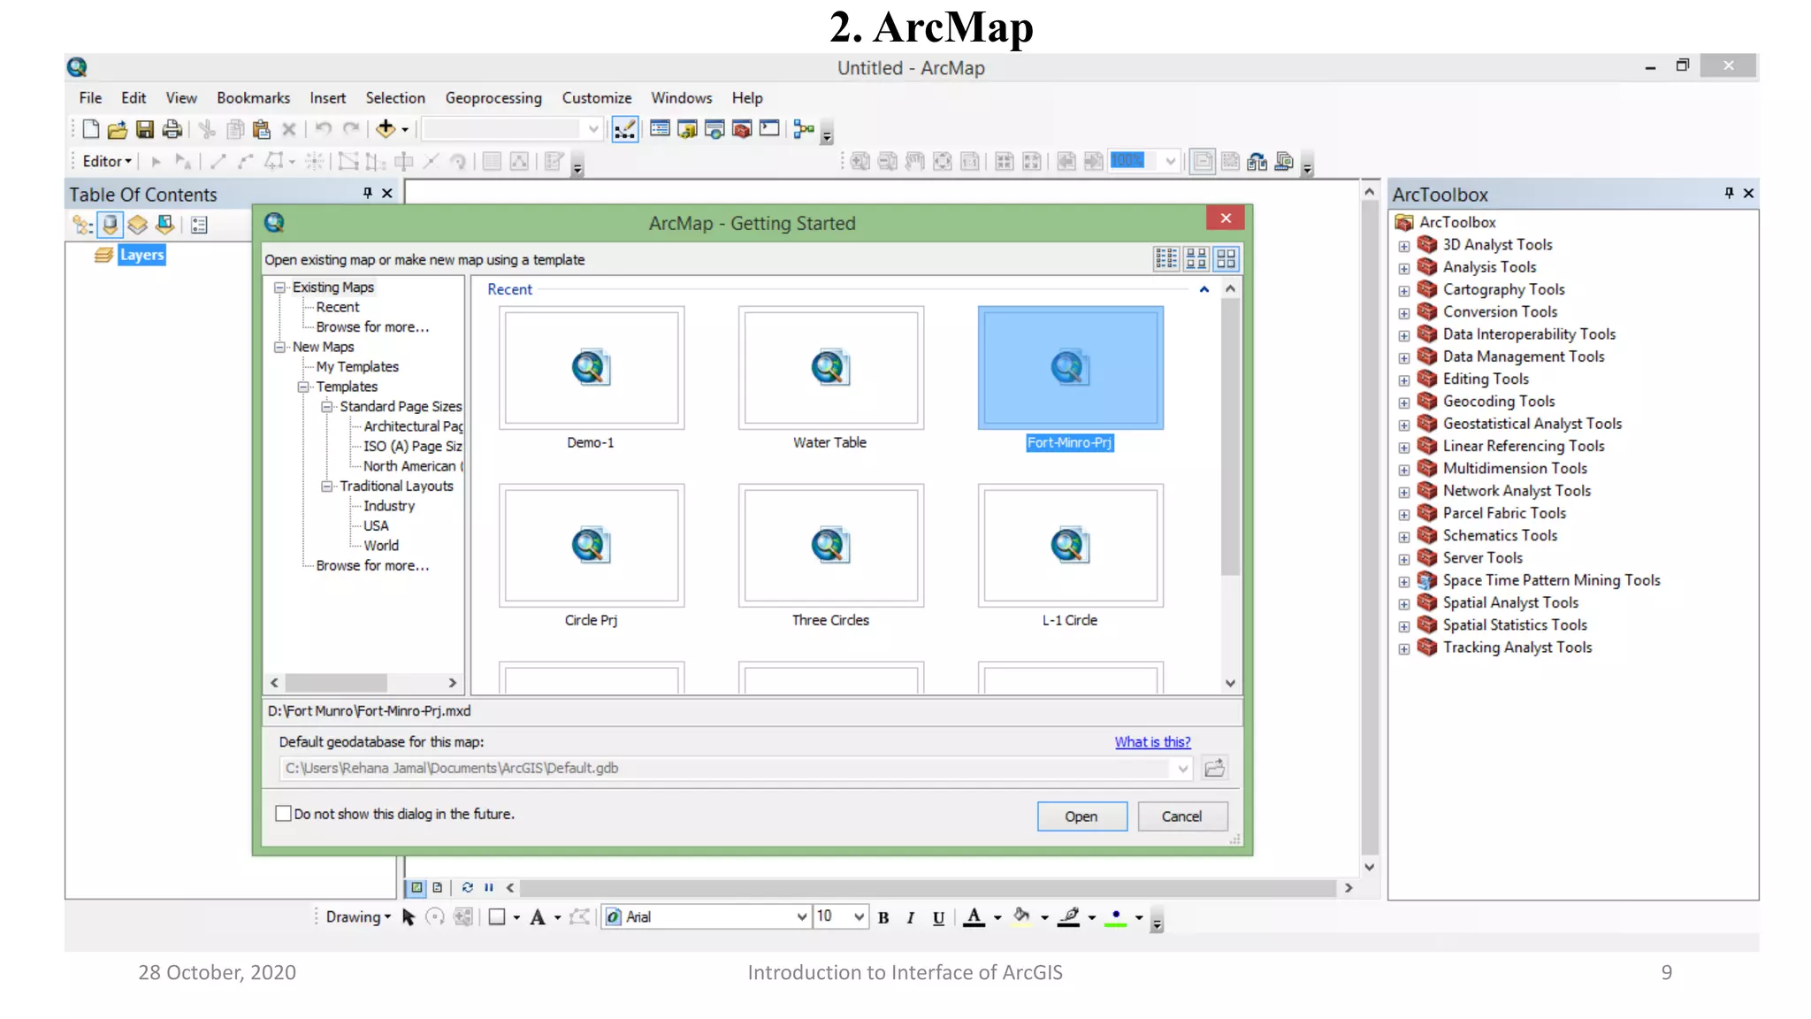
Task: Toggle Italic text formatting
Action: point(910,918)
